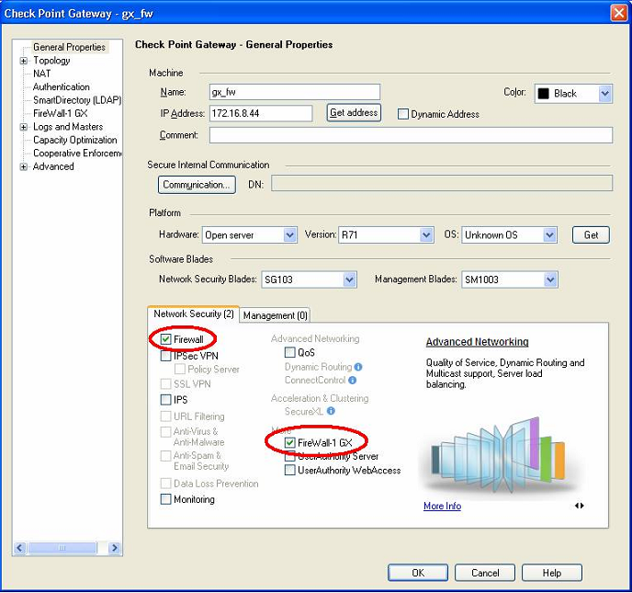The height and width of the screenshot is (593, 632).
Task: Uncheck the FireWall-1 GX checkbox
Action: coord(289,442)
